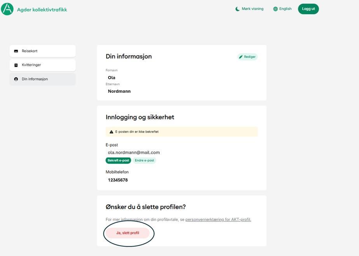Click the globe language icon
359x256 pixels.
pos(275,9)
